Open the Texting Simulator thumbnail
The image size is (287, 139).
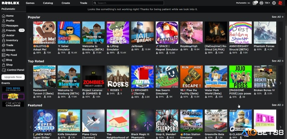142,77
